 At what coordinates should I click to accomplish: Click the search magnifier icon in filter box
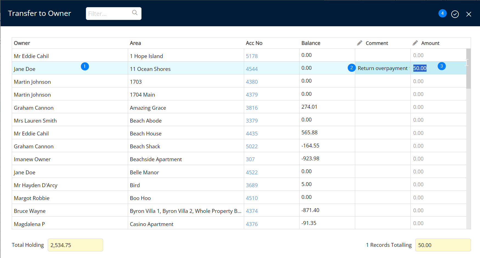[135, 13]
